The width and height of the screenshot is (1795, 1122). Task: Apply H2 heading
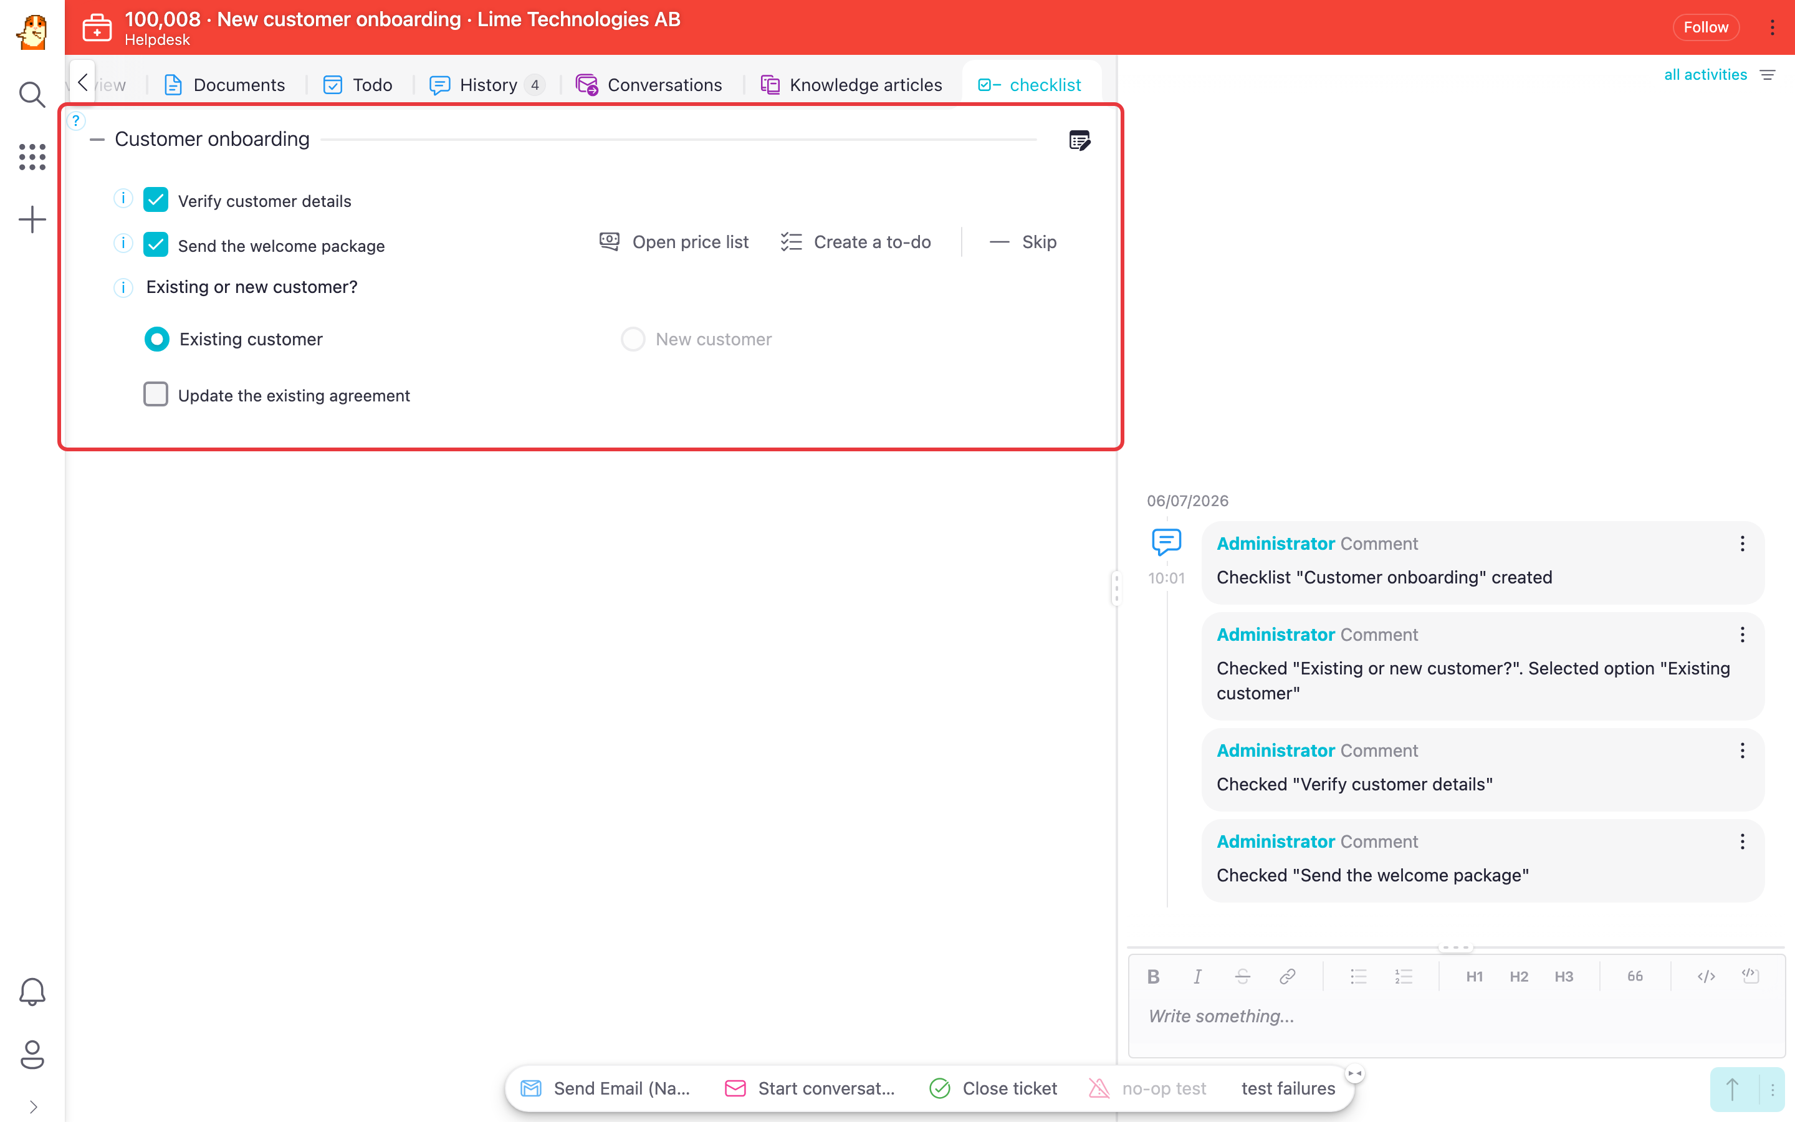click(1519, 977)
